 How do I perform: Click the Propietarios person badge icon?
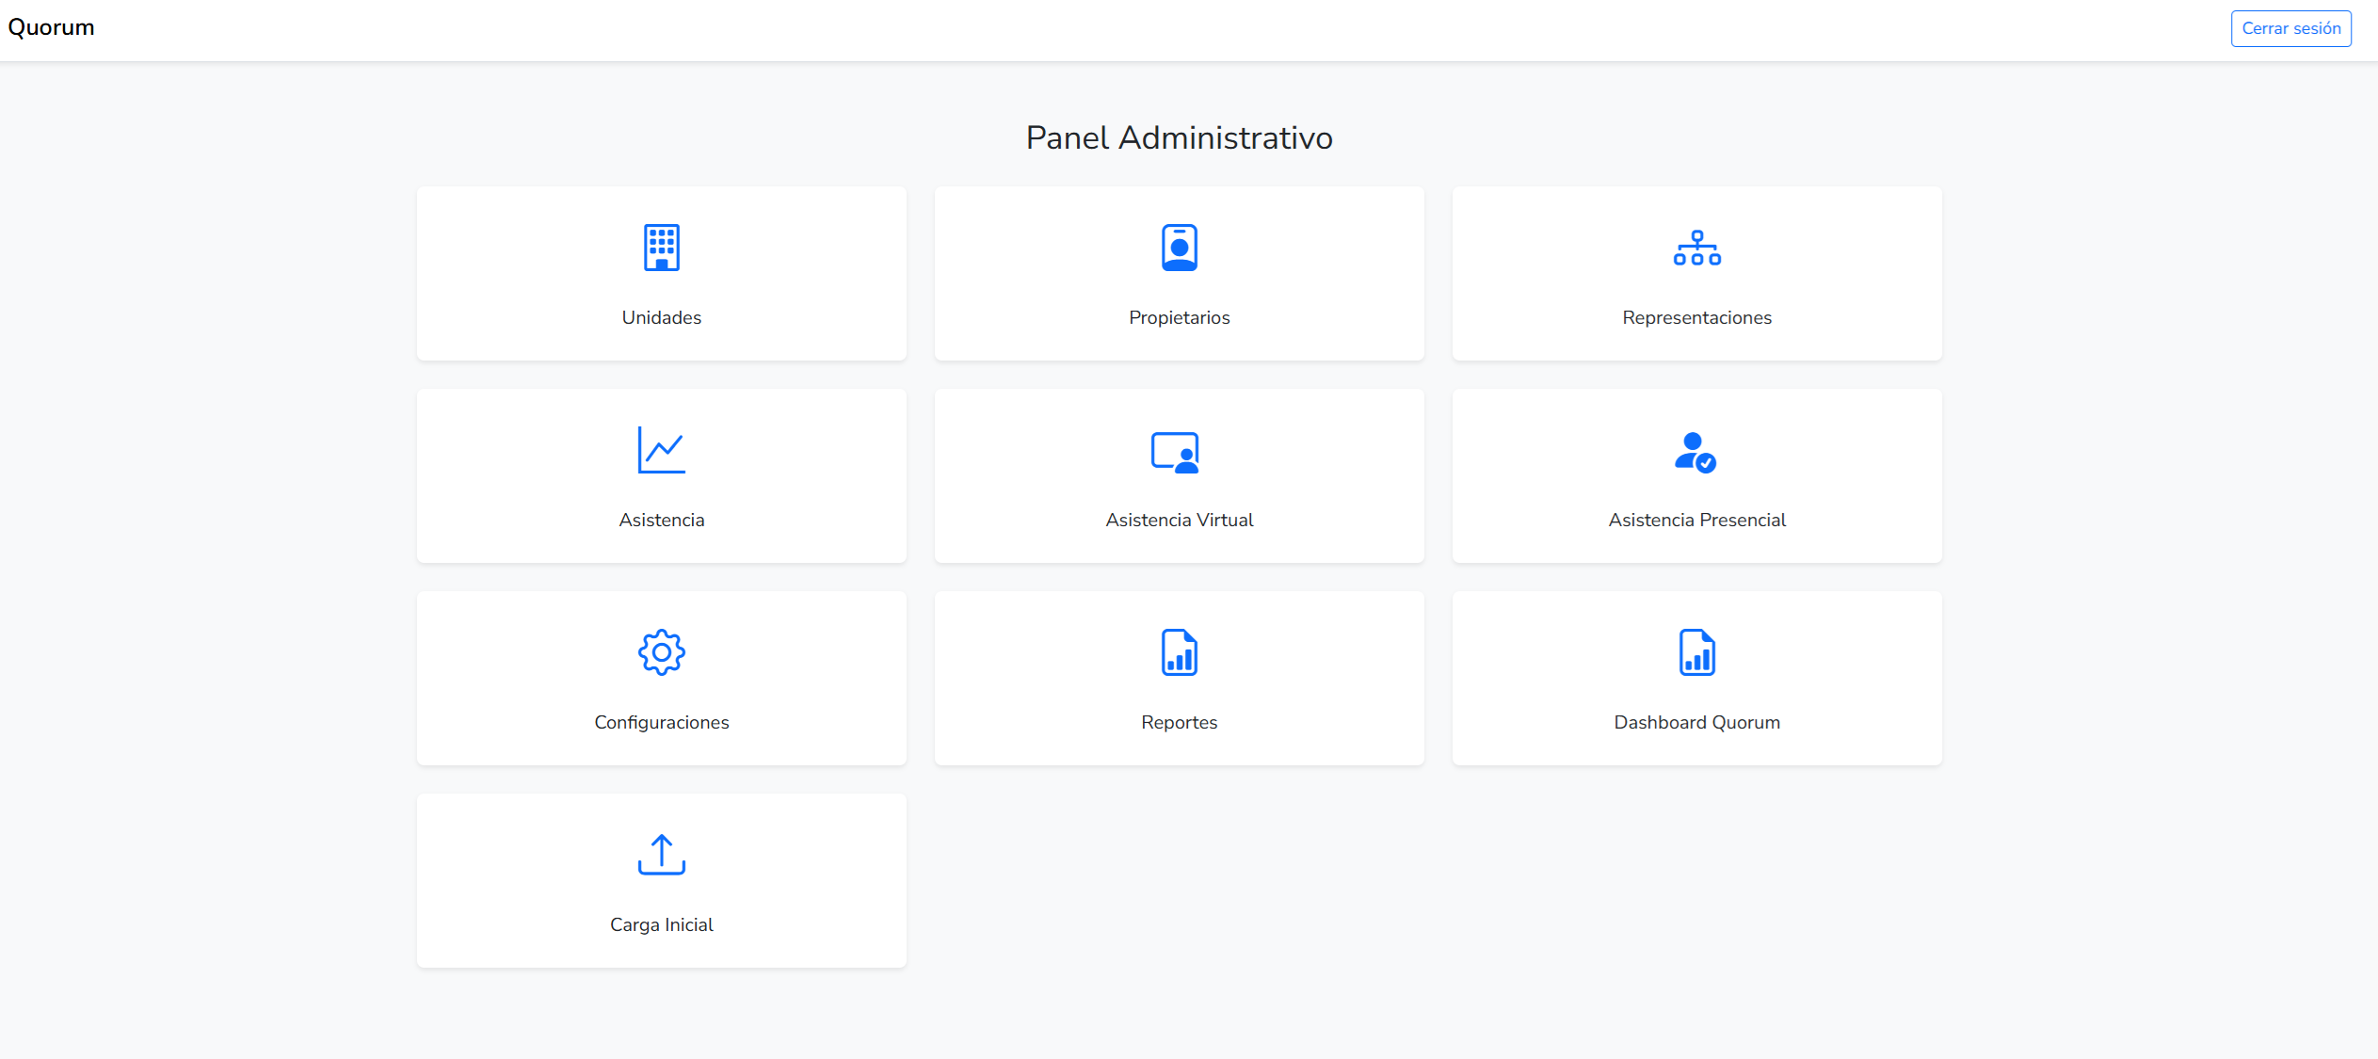point(1179,248)
